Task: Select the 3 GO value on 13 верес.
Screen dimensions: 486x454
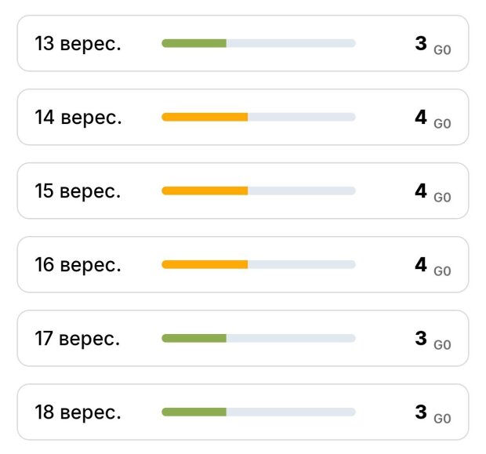Action: [x=433, y=45]
